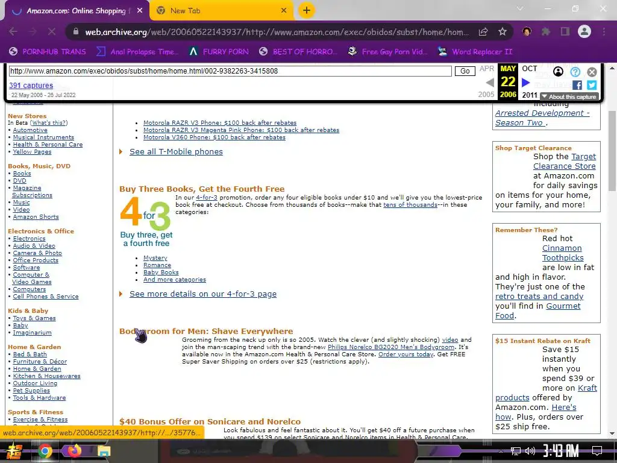
Task: Open Google Chrome from the taskbar
Action: point(45,451)
